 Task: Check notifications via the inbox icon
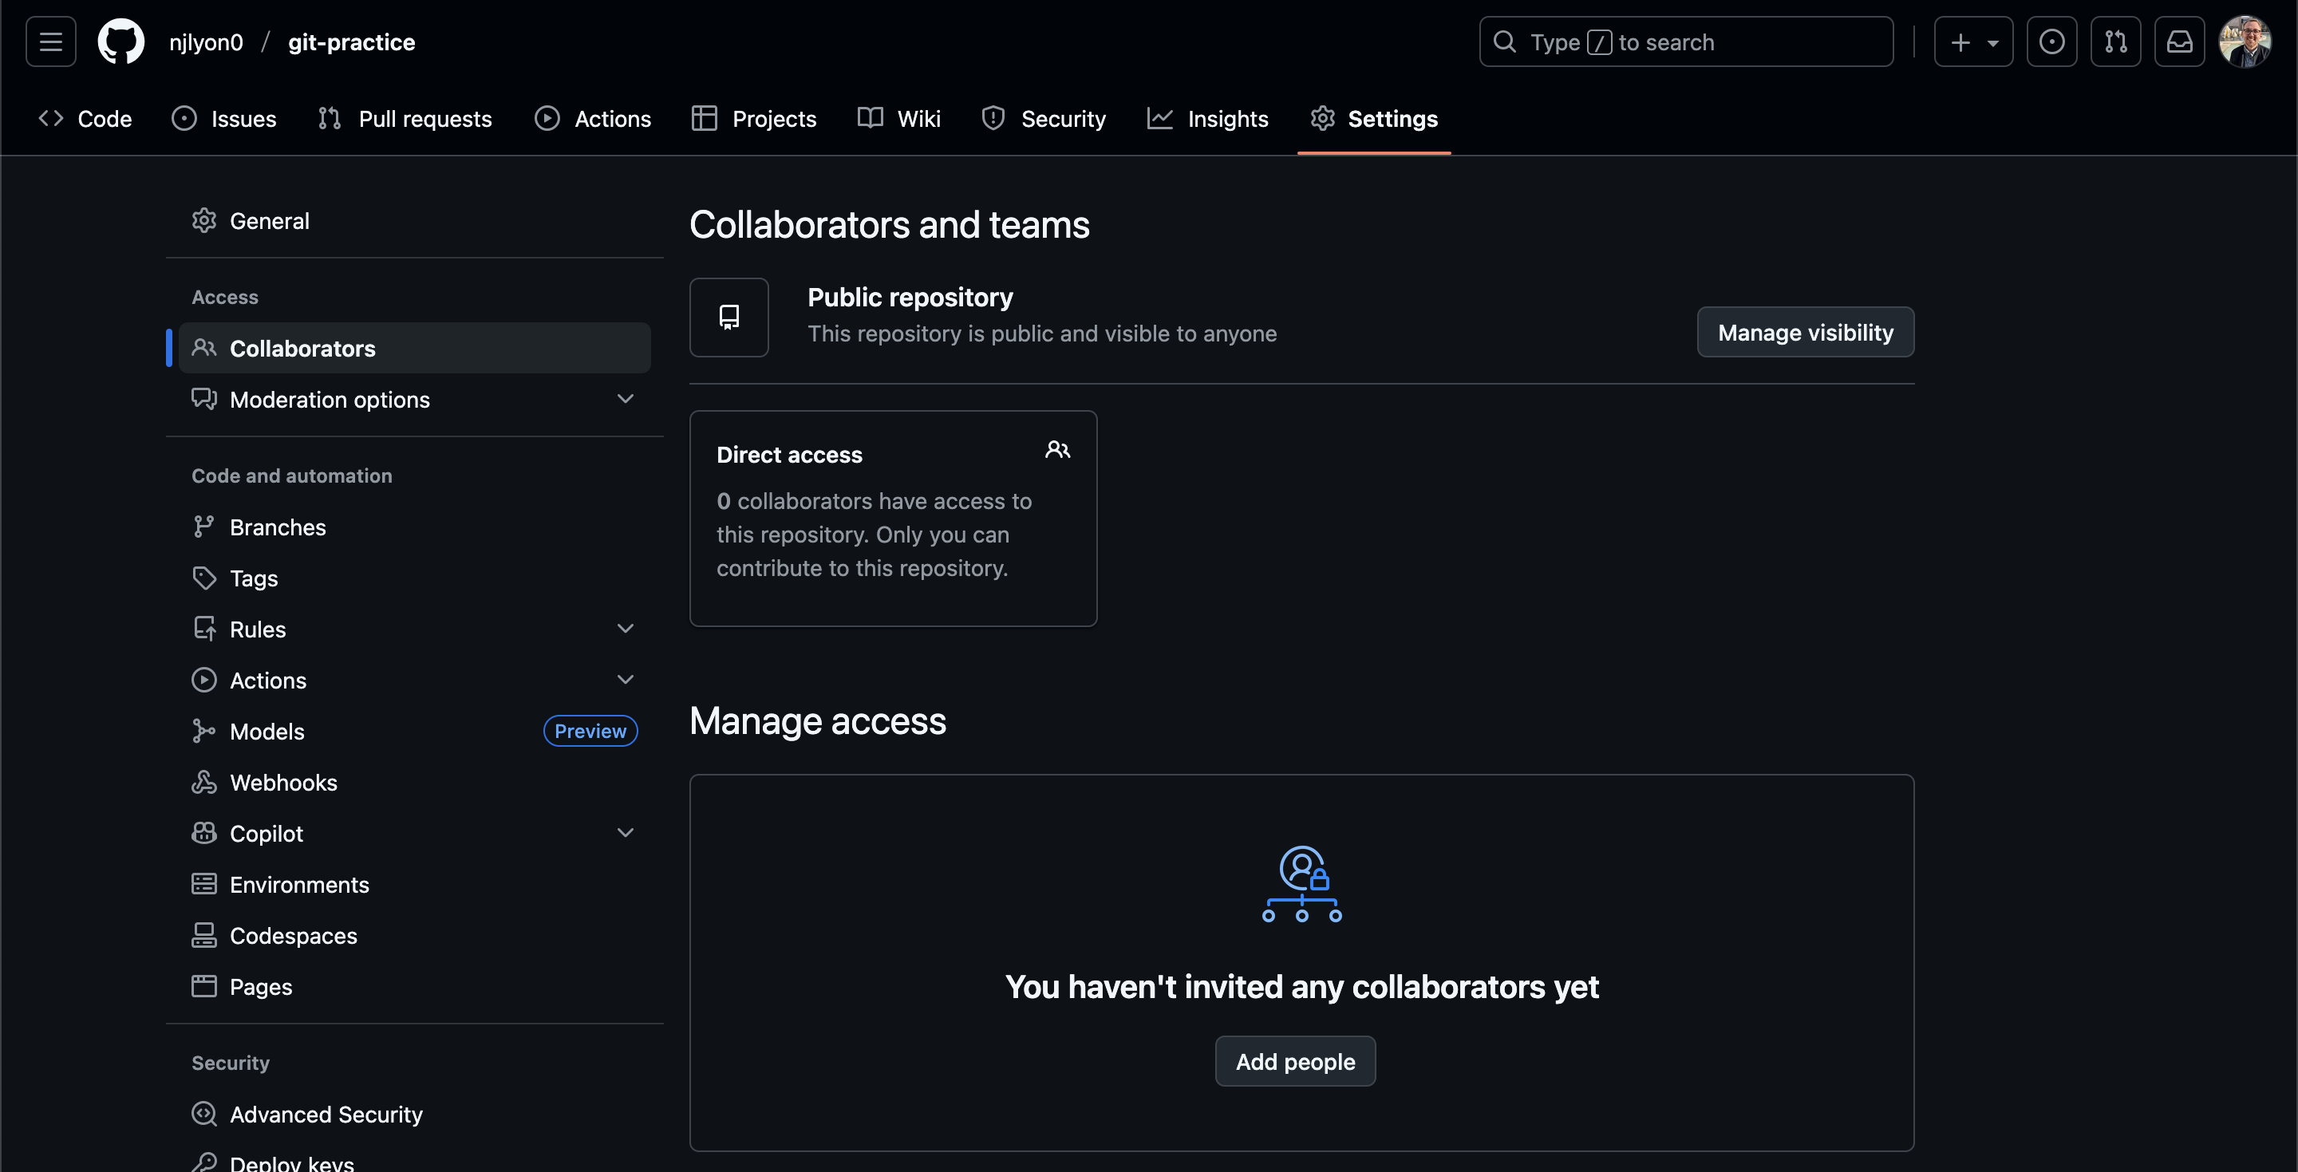[2179, 41]
